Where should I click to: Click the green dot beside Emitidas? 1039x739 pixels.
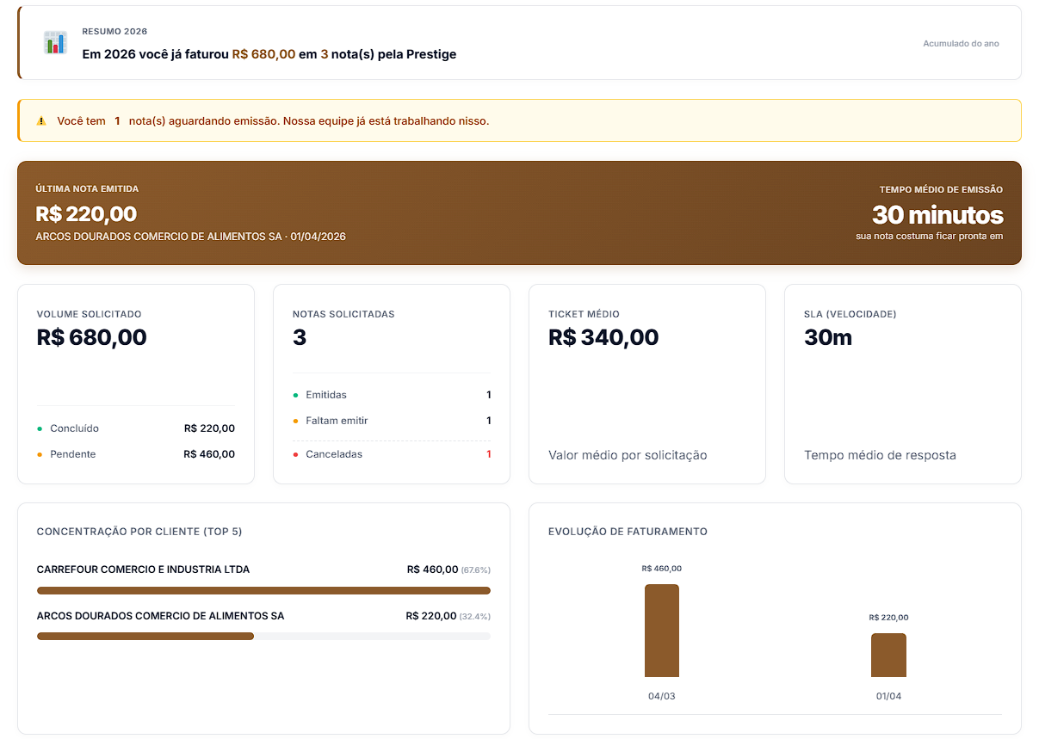pyautogui.click(x=295, y=395)
